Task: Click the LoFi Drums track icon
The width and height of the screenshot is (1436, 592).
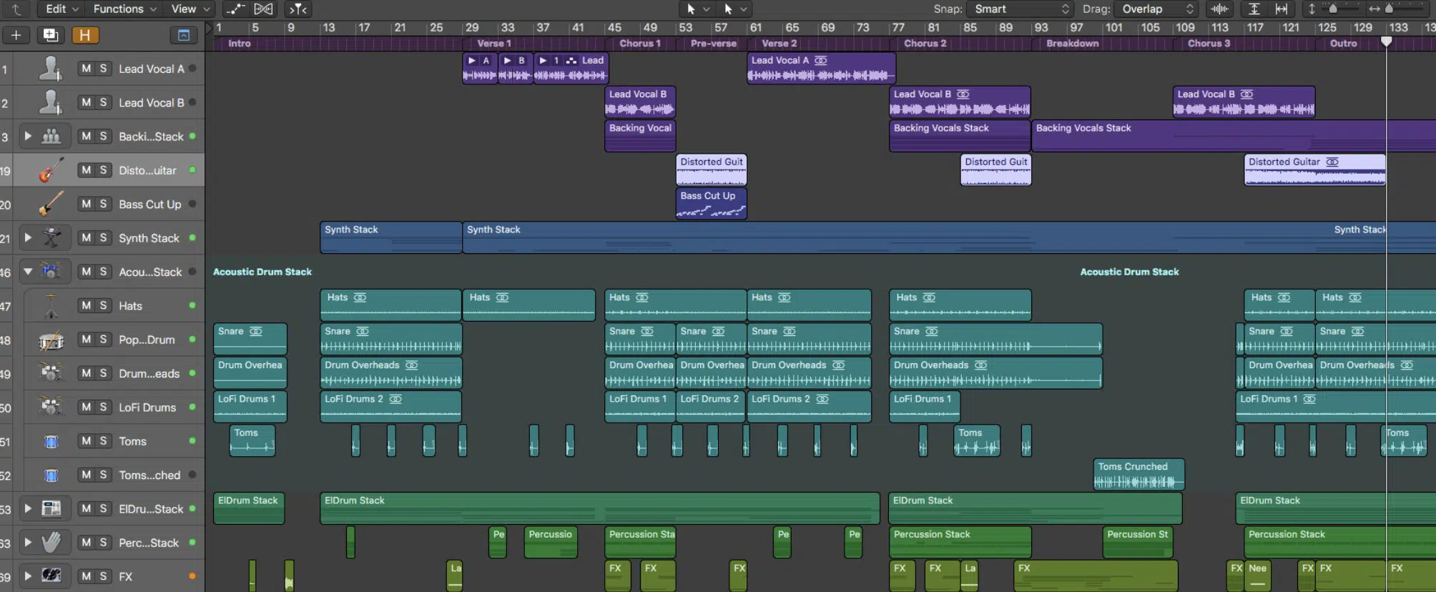Action: point(51,407)
